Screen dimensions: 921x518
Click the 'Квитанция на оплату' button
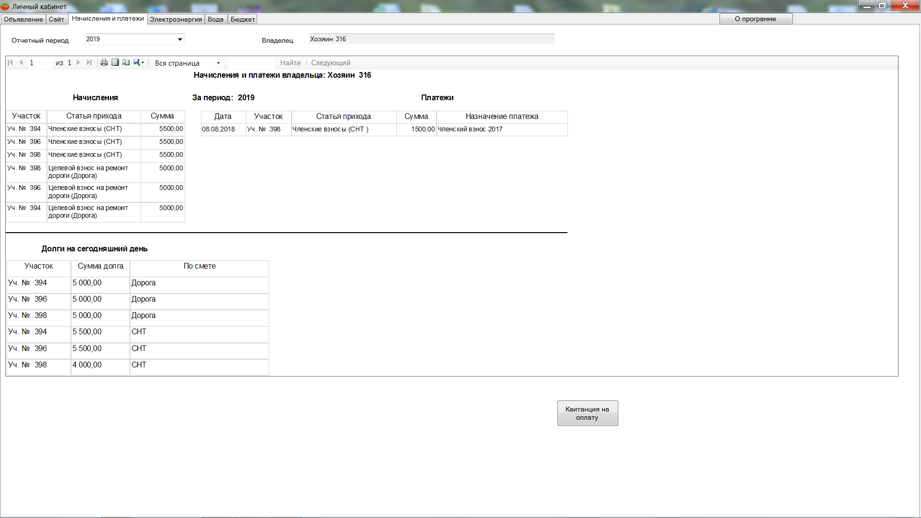(x=587, y=413)
